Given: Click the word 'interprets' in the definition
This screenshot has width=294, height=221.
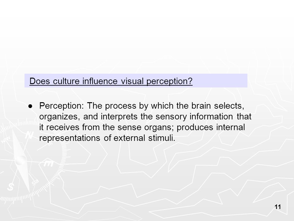Looking at the screenshot, I should pos(119,117).
